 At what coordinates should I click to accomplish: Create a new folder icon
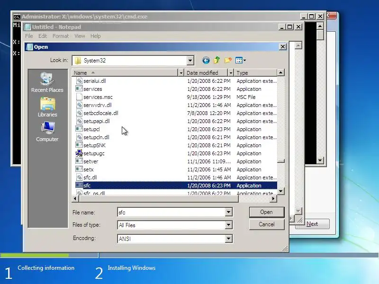pyautogui.click(x=228, y=60)
